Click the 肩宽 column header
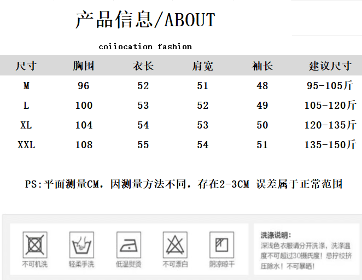362x280 pixels. 203,66
